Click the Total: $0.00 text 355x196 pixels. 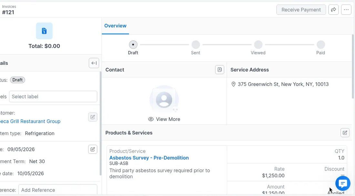tap(44, 46)
